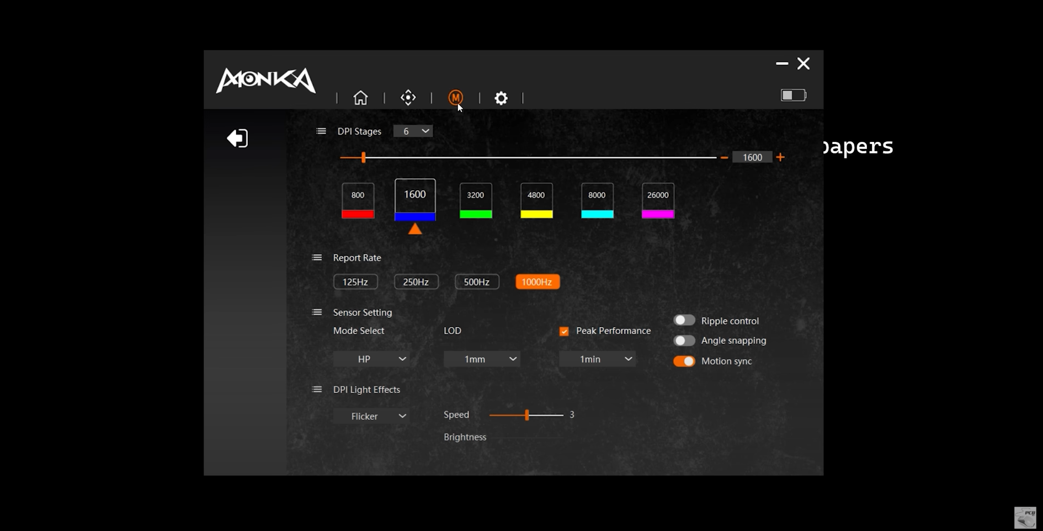Viewport: 1043px width, 531px height.
Task: Open the Home tab icon
Action: (360, 98)
